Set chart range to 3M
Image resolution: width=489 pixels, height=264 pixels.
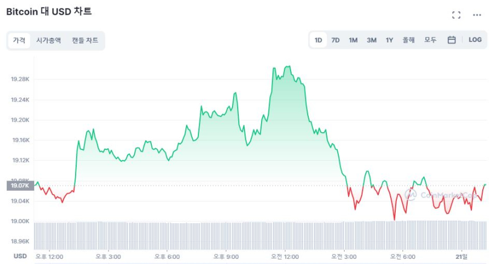point(371,40)
